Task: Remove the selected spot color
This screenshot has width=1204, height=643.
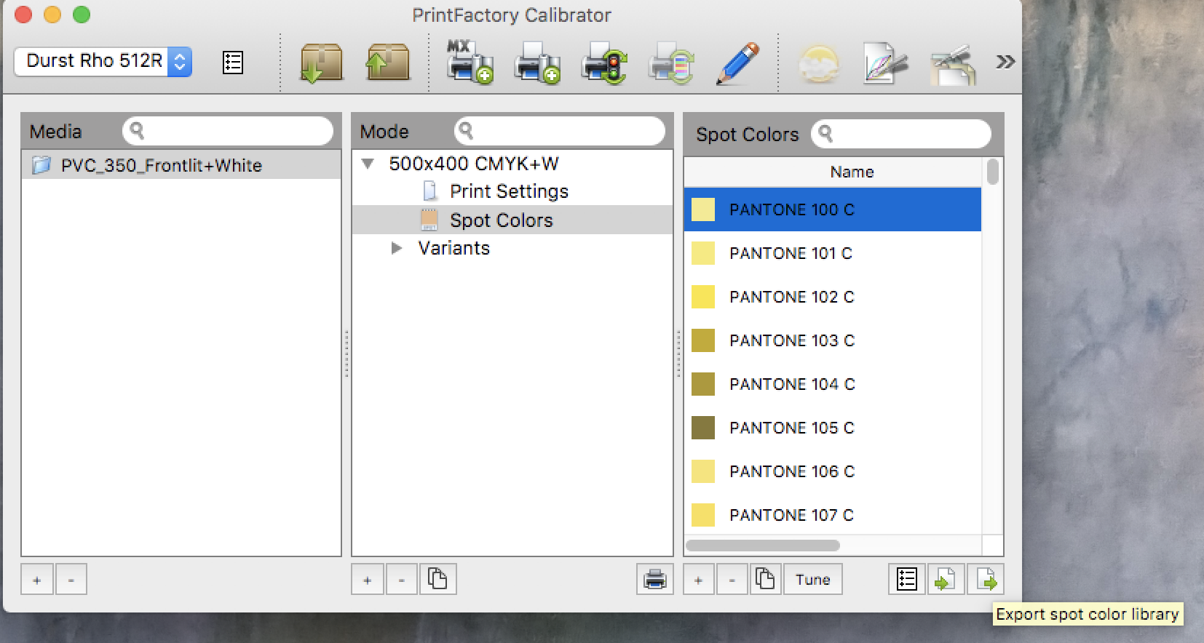Action: click(732, 580)
